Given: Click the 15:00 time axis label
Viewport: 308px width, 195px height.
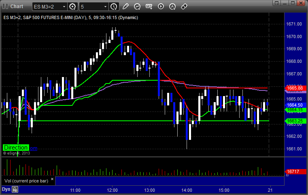Looking at the screenshot, I should (x=224, y=190).
